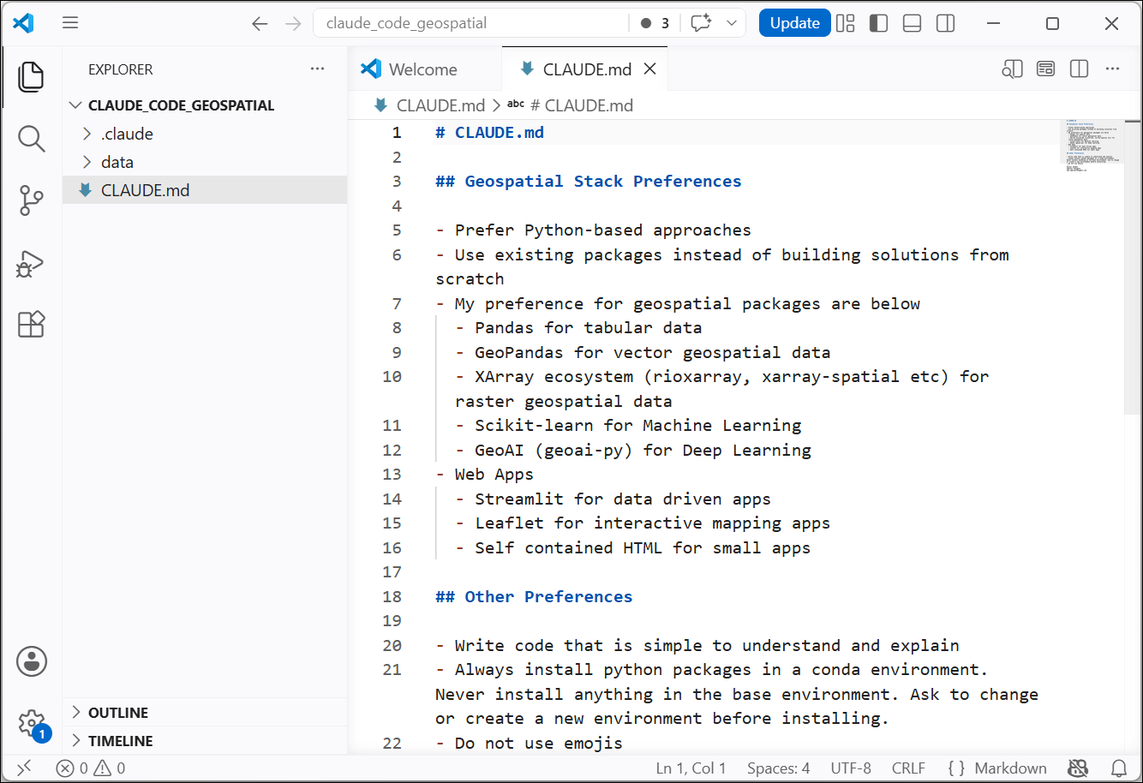Open the Accounts menu icon
Viewport: 1143px width, 783px height.
(32, 661)
